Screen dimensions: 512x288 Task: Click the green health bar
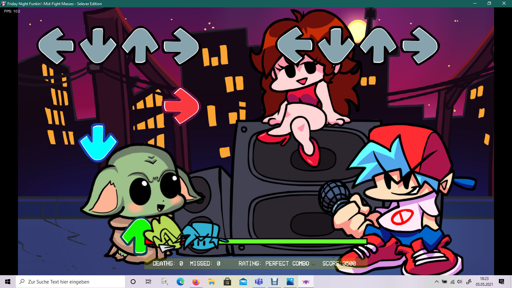point(294,241)
